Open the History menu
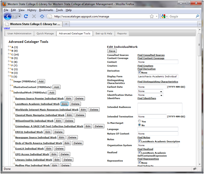Viewport: 204px width, 174px height. [x=32, y=10]
